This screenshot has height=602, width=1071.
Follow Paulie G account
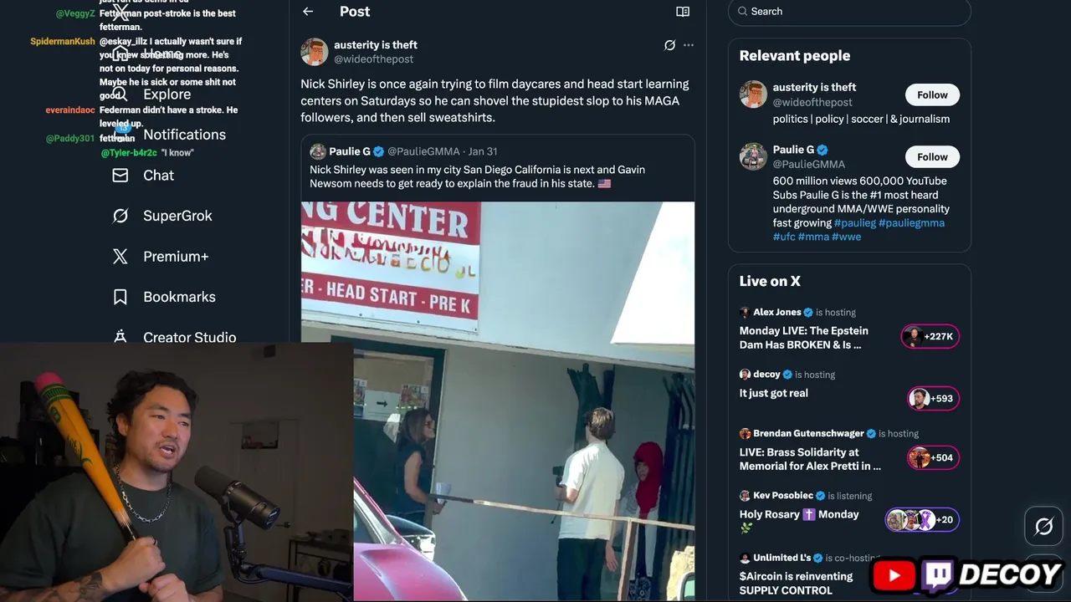click(x=932, y=156)
